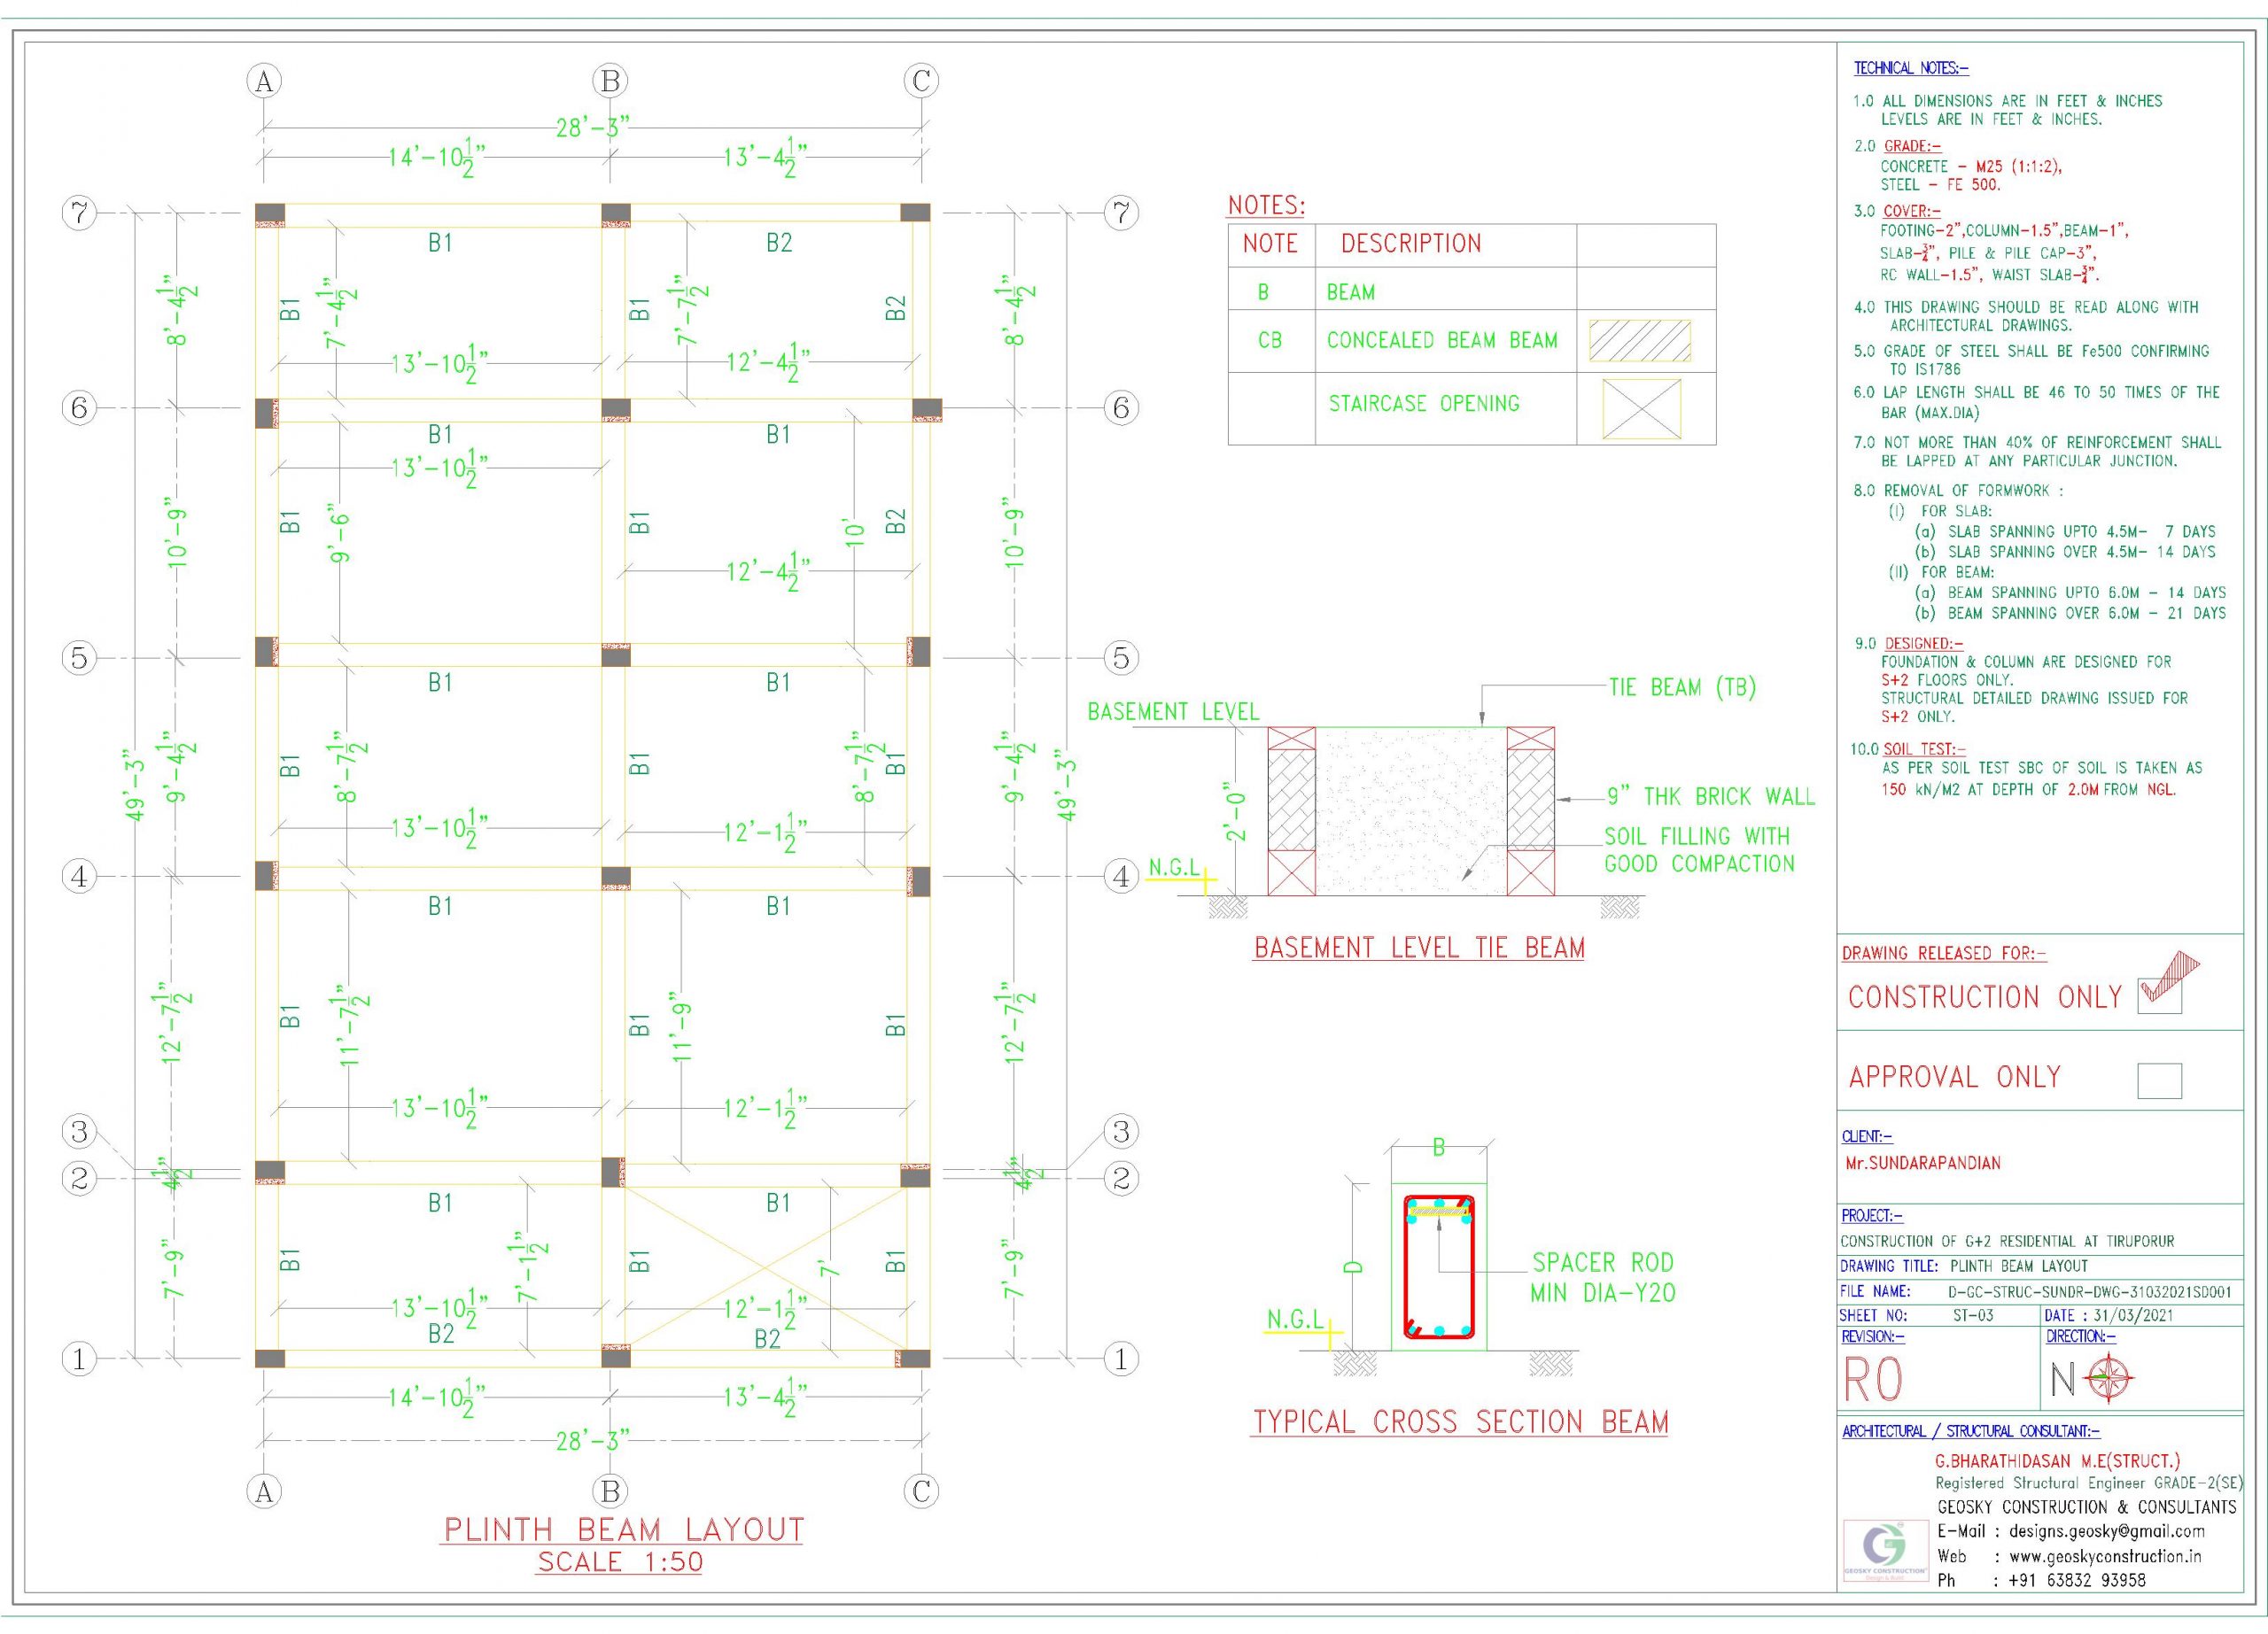
Task: Click grid bubble 6 left of the plan
Action: pyautogui.click(x=79, y=407)
